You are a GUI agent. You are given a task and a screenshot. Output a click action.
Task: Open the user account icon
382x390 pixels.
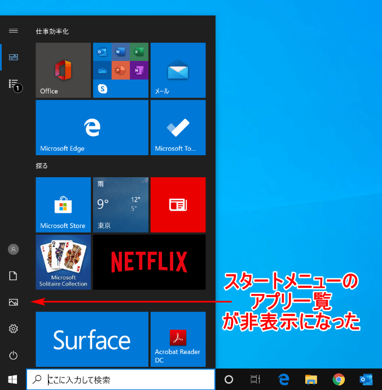pyautogui.click(x=14, y=249)
